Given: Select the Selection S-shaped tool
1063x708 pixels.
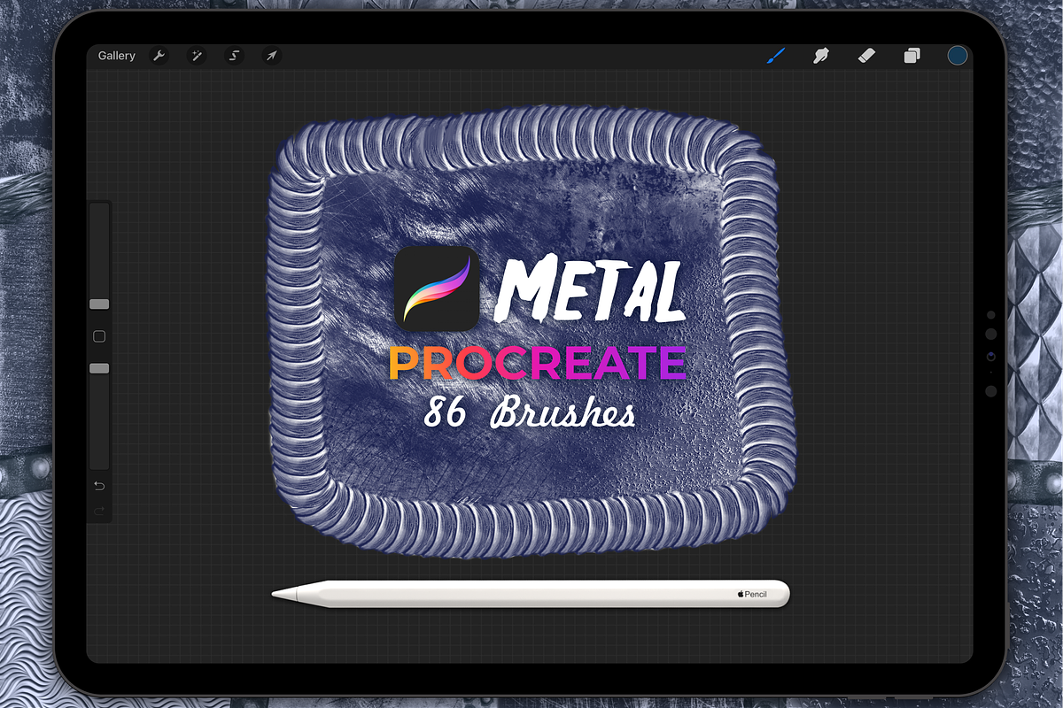Looking at the screenshot, I should click(235, 56).
